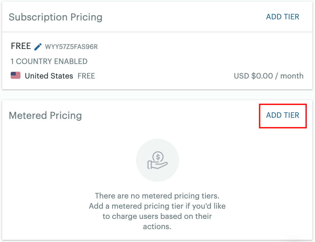Click the "to charge users based on" line
Image resolution: width=315 pixels, height=242 pixels.
[x=157, y=216]
